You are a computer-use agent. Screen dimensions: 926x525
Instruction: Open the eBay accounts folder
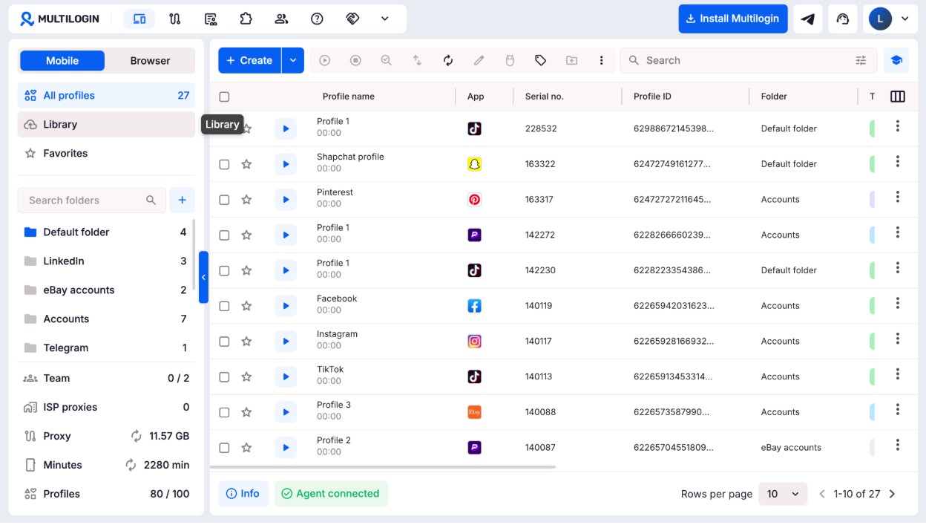(105, 290)
